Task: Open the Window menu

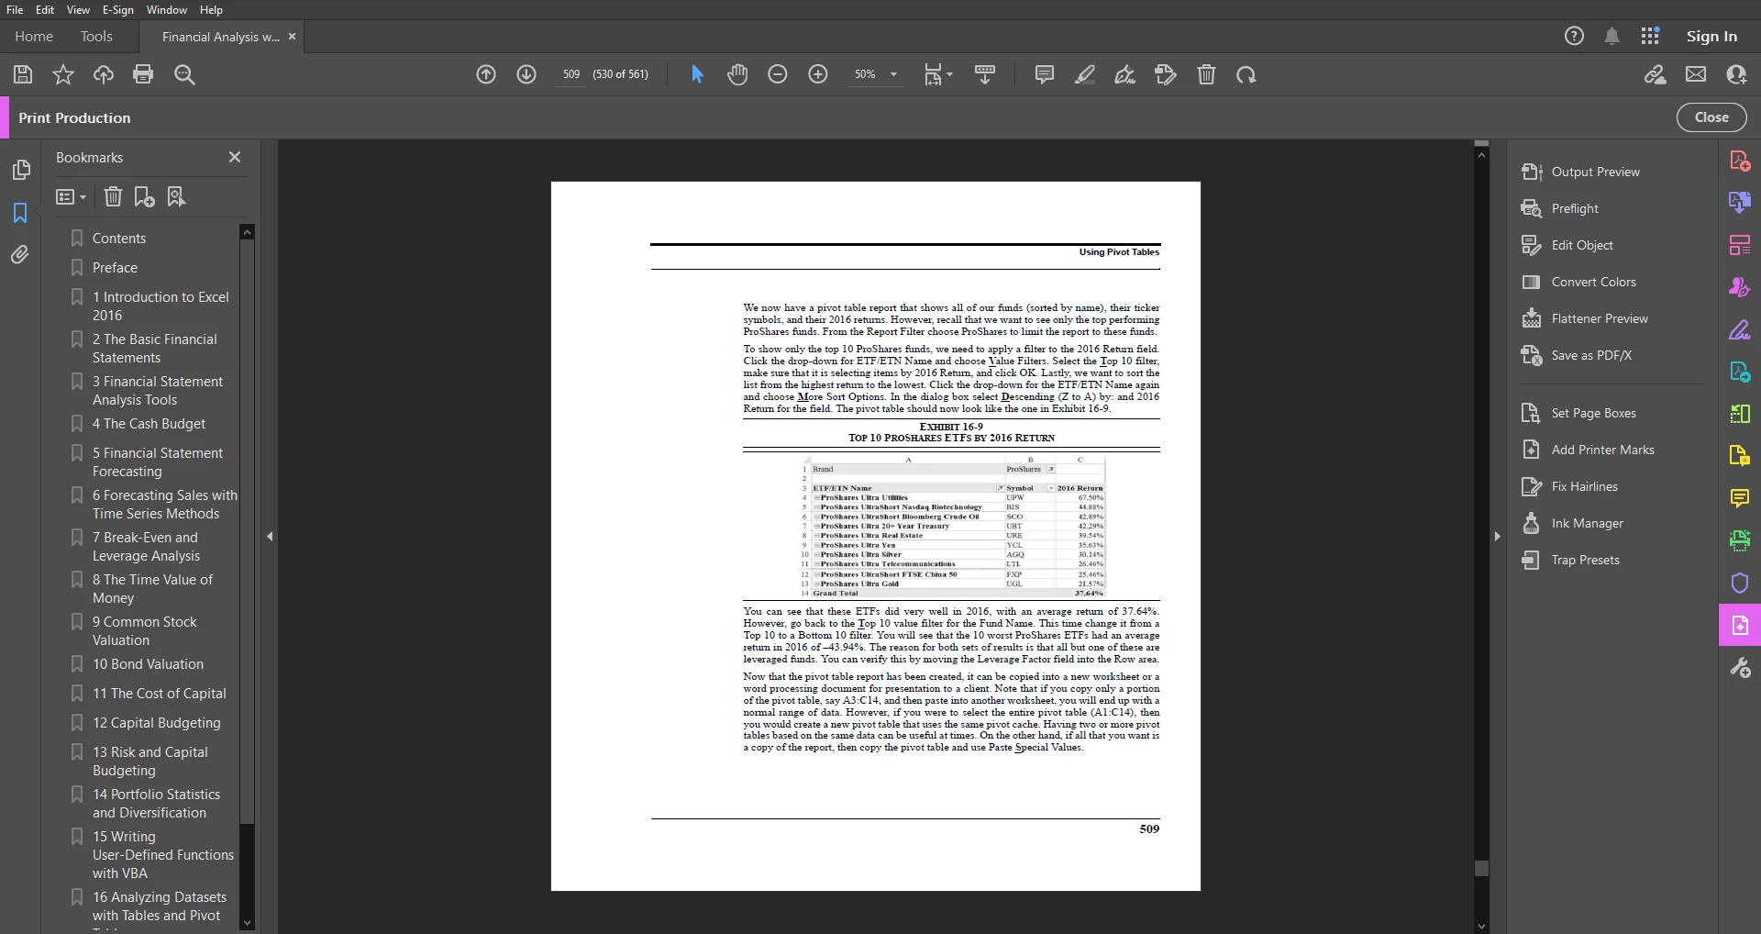Action: tap(167, 9)
